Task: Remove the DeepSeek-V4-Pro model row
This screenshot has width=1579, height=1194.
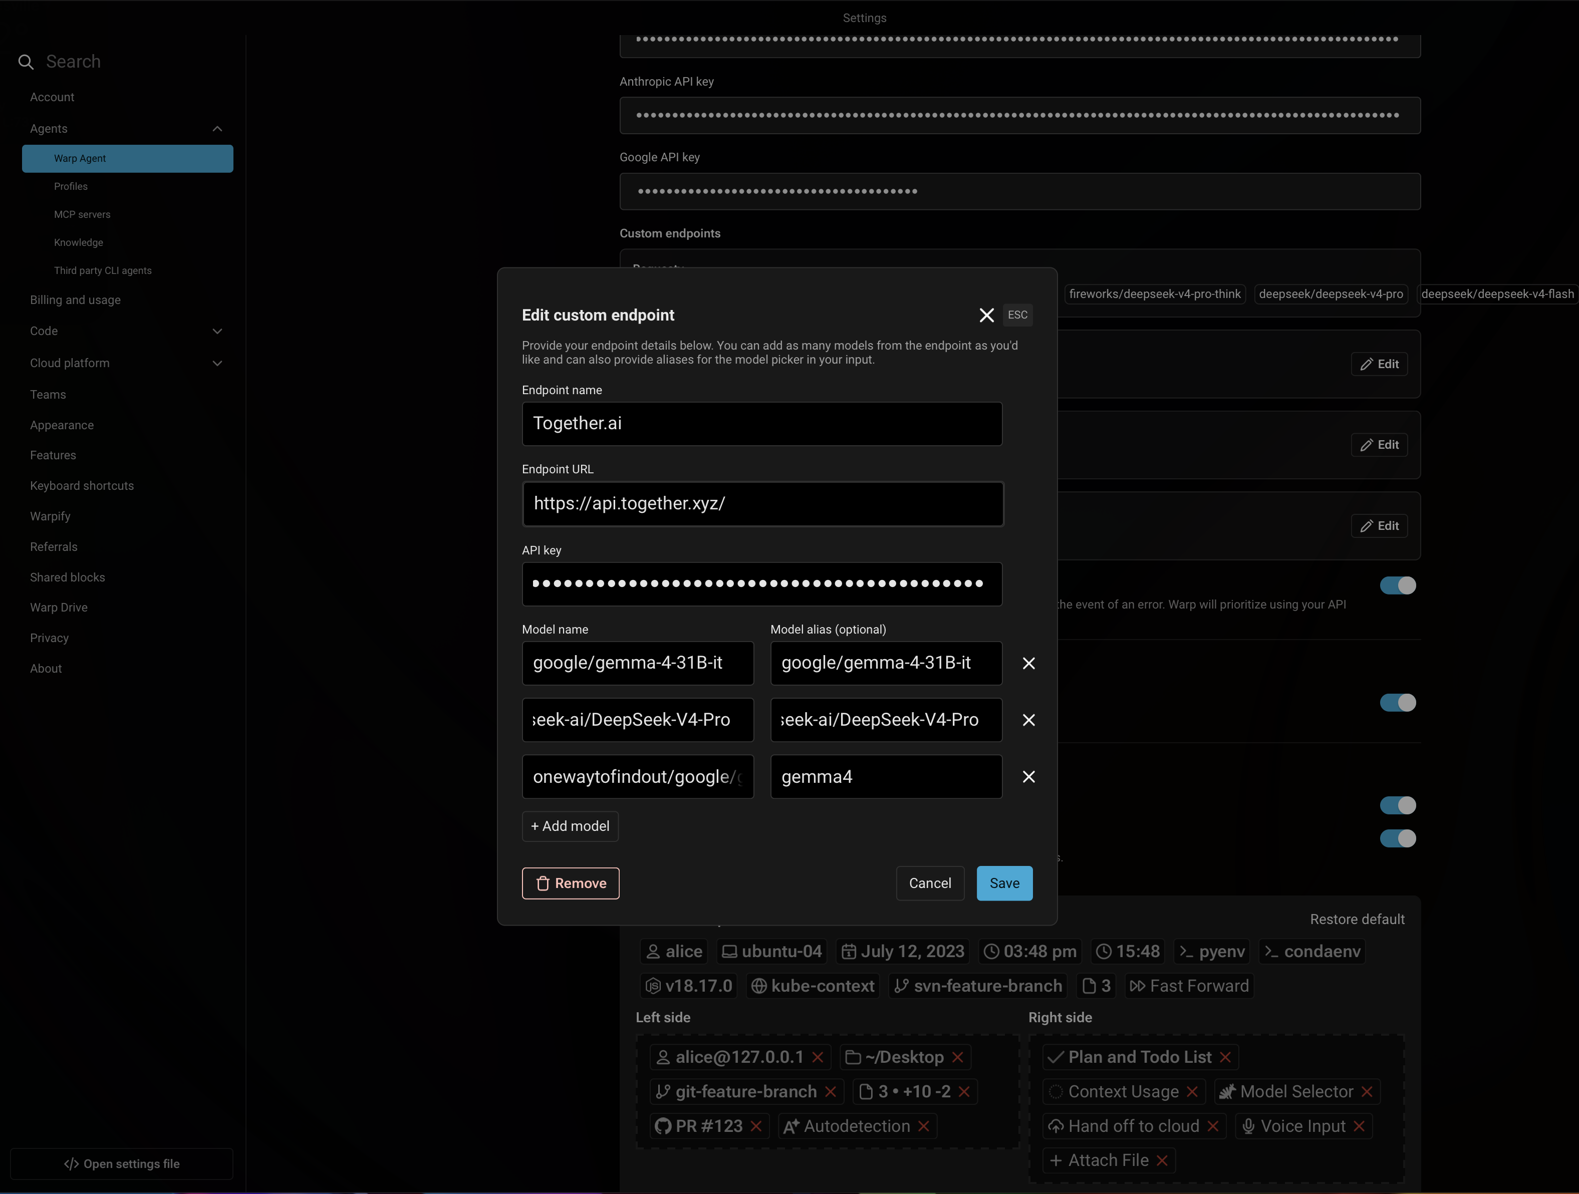Action: 1028,720
